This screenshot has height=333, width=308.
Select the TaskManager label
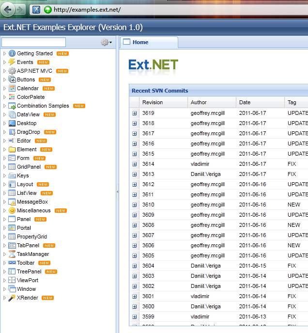tap(33, 254)
